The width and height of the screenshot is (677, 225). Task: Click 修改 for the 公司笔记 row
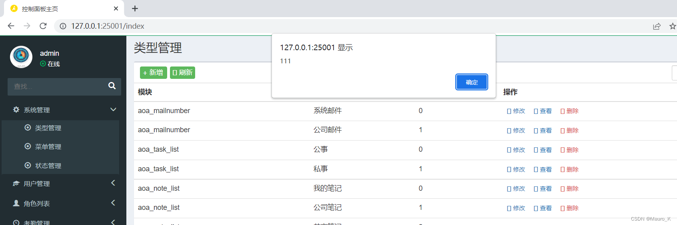pyautogui.click(x=516, y=208)
